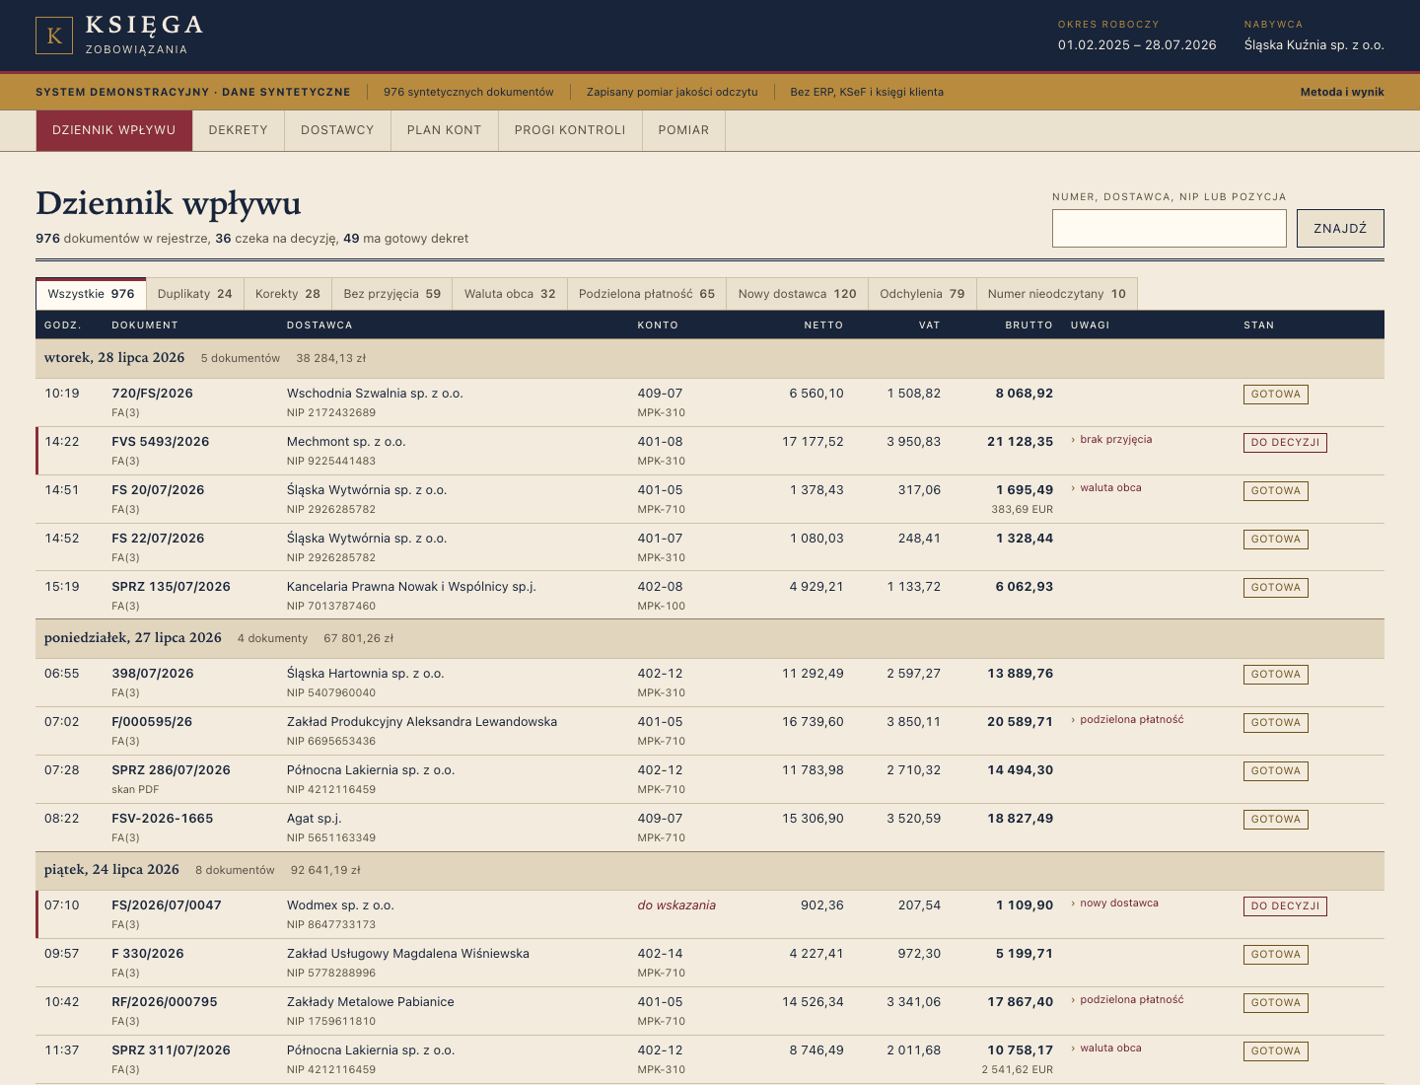This screenshot has height=1085, width=1420.
Task: Filter by Waluta obca 32
Action: [510, 294]
